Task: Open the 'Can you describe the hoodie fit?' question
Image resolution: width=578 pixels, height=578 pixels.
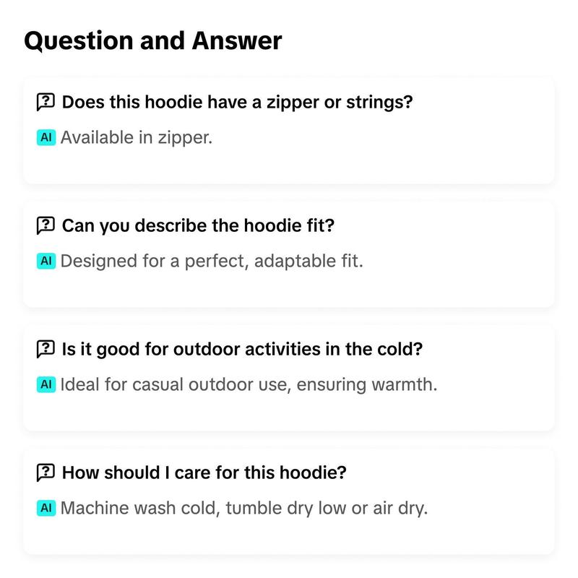Action: [198, 225]
